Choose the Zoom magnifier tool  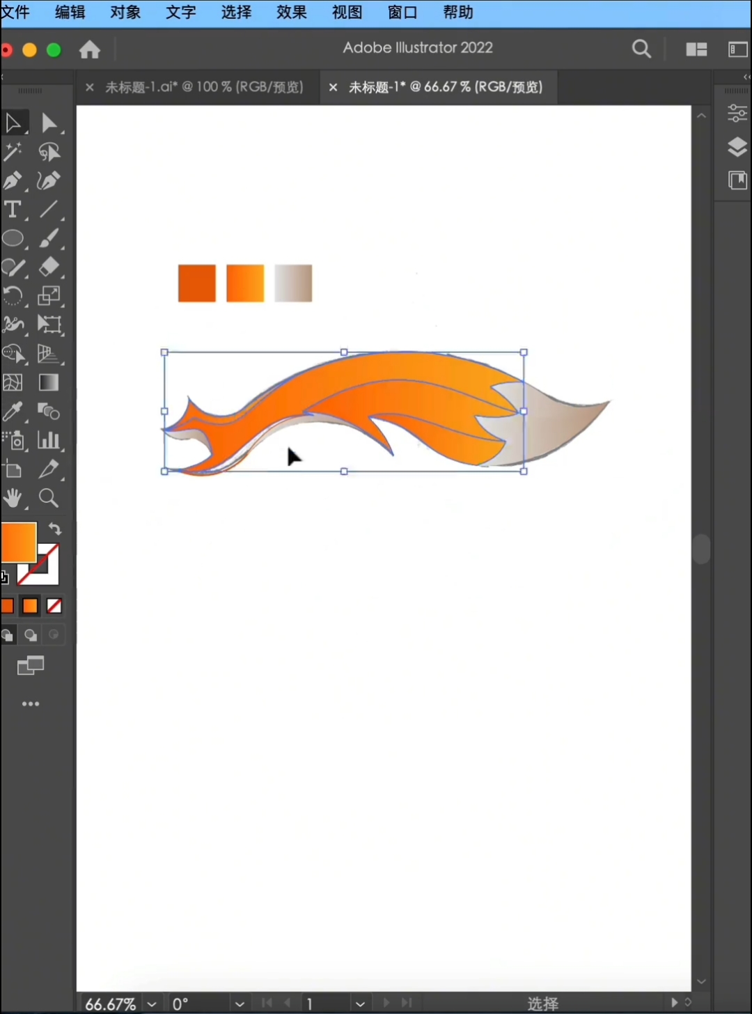pyautogui.click(x=49, y=498)
